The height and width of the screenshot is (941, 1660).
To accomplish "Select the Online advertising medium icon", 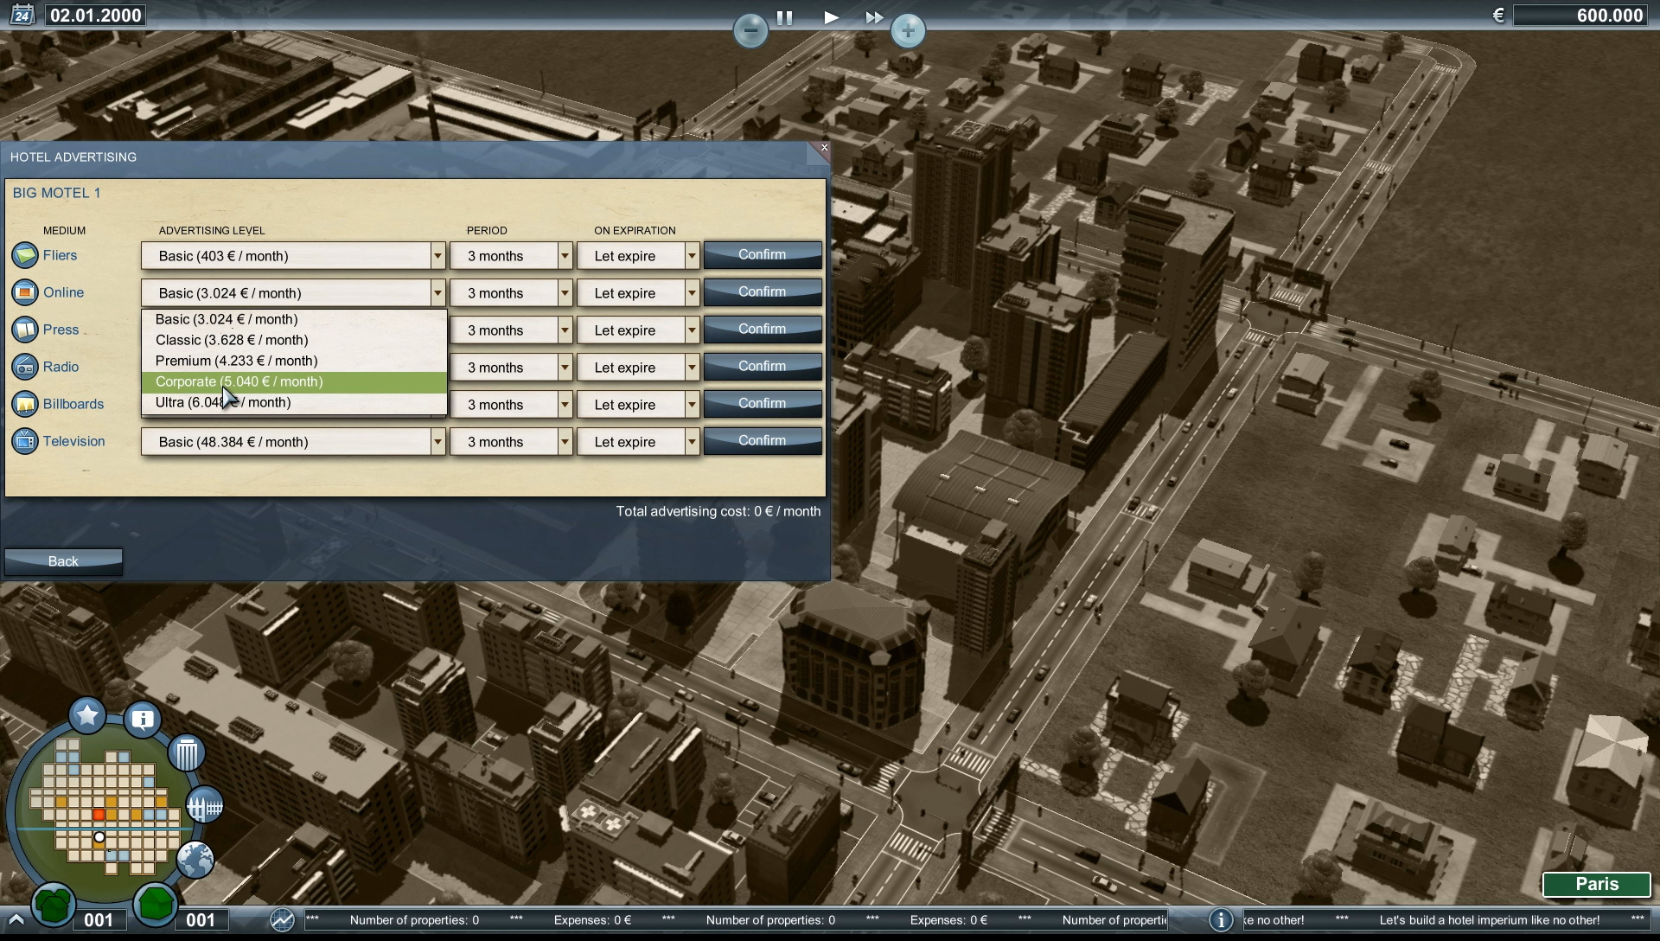I will coord(25,292).
